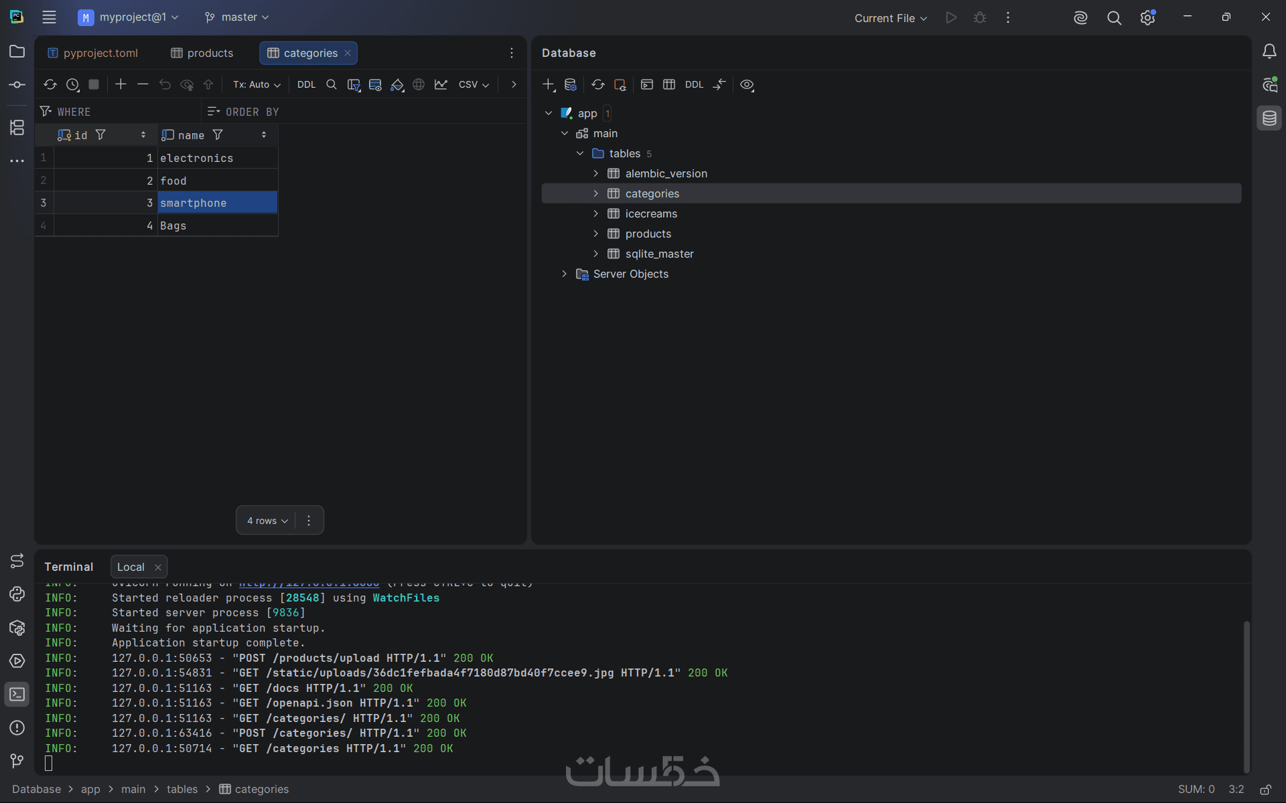Click tables in the breadcrumb bar

[182, 790]
